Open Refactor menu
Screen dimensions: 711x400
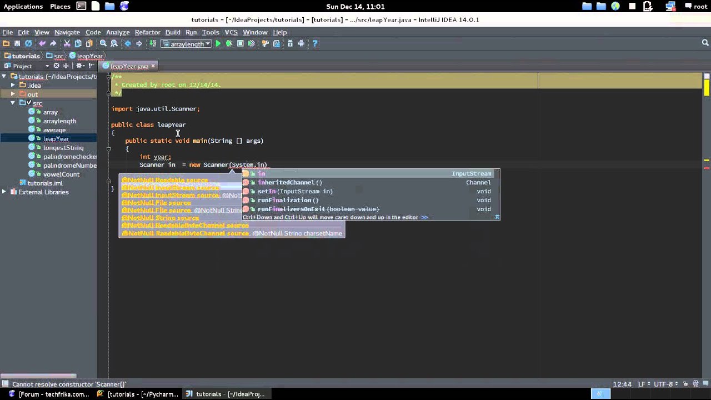click(147, 32)
